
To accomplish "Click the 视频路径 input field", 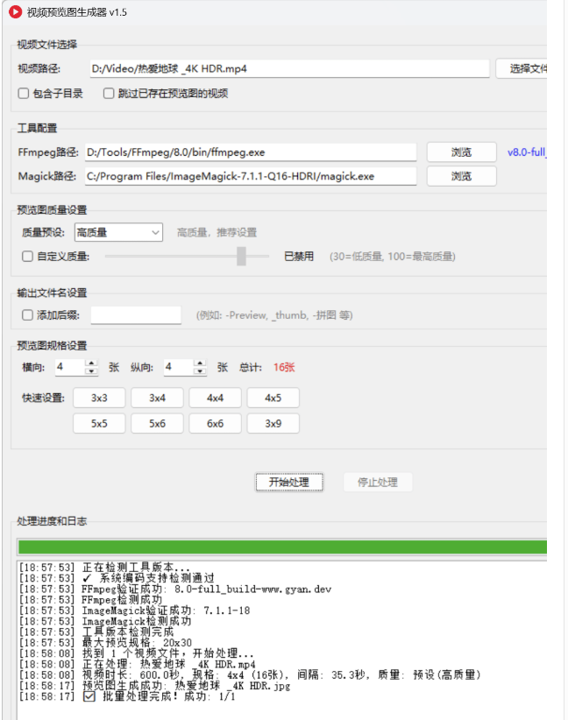I will pyautogui.click(x=288, y=69).
